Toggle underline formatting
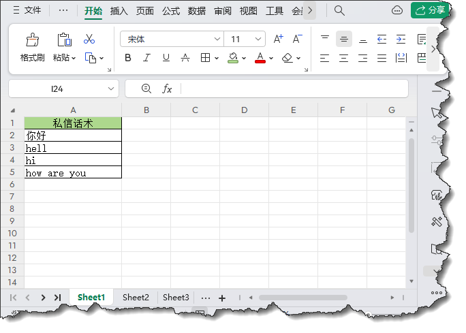The width and height of the screenshot is (466, 333). click(x=166, y=58)
